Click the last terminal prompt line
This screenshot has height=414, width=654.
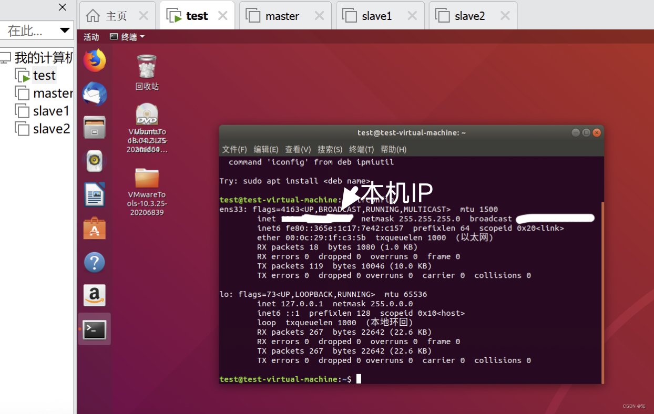(290, 379)
